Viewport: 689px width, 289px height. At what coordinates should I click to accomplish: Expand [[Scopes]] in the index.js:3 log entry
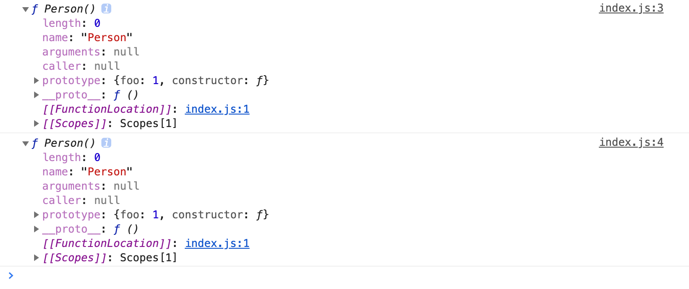(x=37, y=123)
